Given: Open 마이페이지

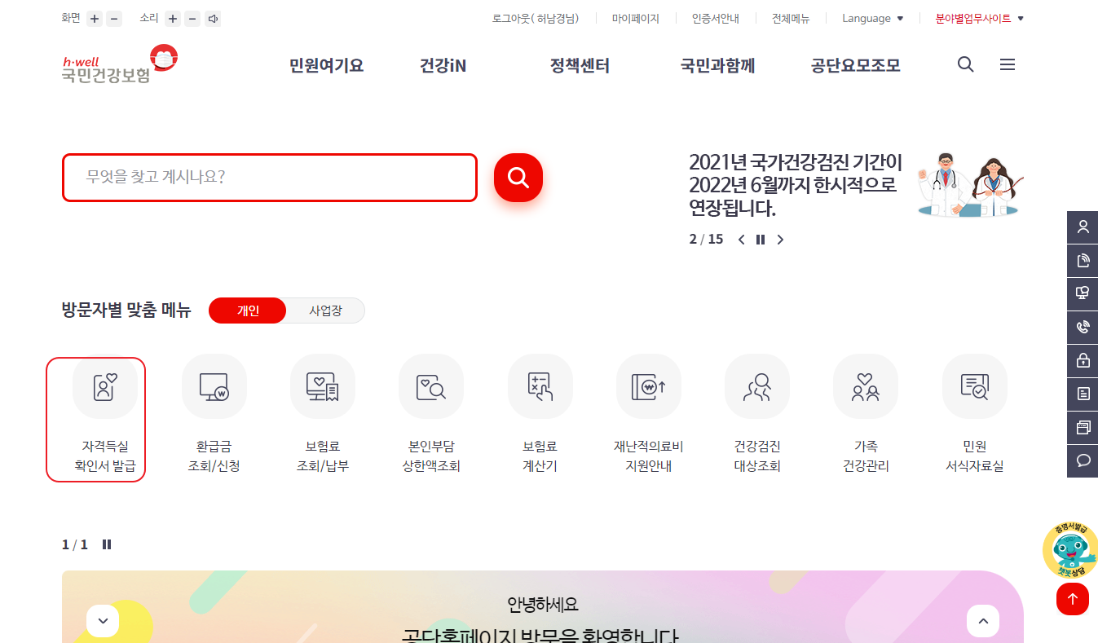Looking at the screenshot, I should (x=635, y=18).
